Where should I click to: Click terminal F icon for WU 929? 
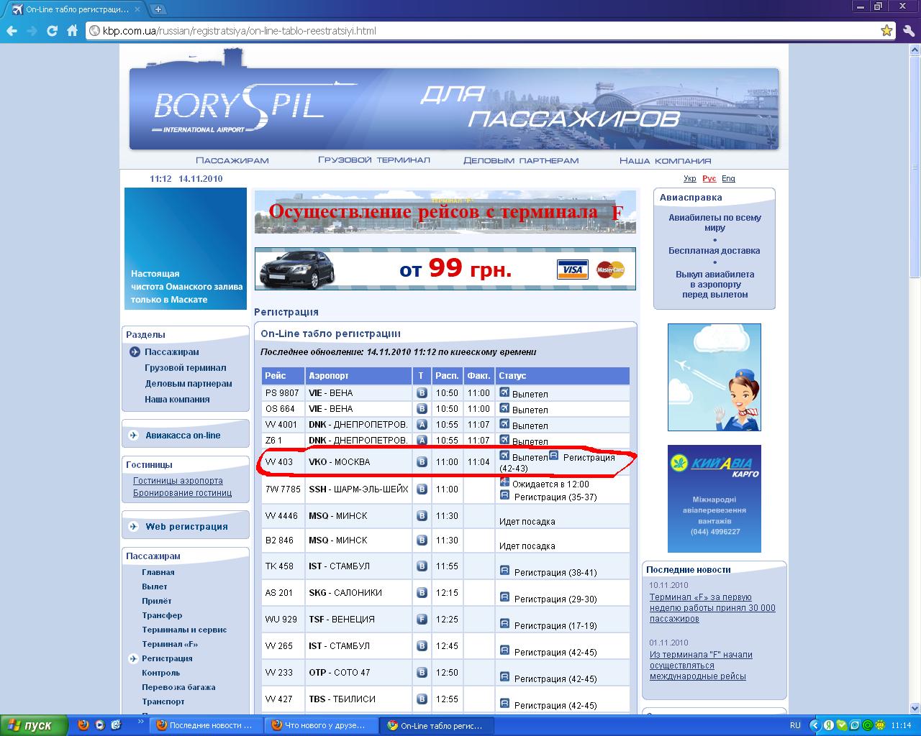pos(422,619)
